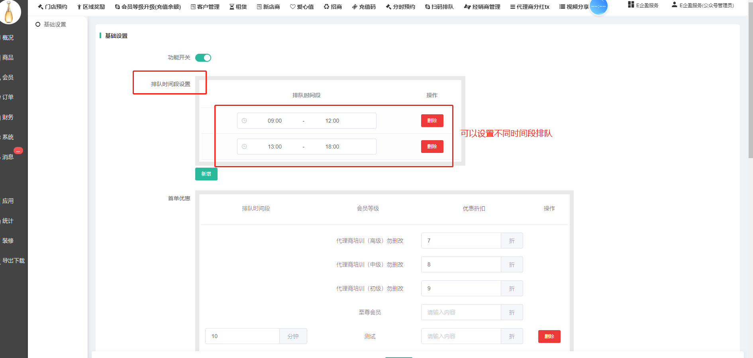The height and width of the screenshot is (358, 753).
Task: Open the E企盈服务 admin user menu
Action: click(703, 5)
